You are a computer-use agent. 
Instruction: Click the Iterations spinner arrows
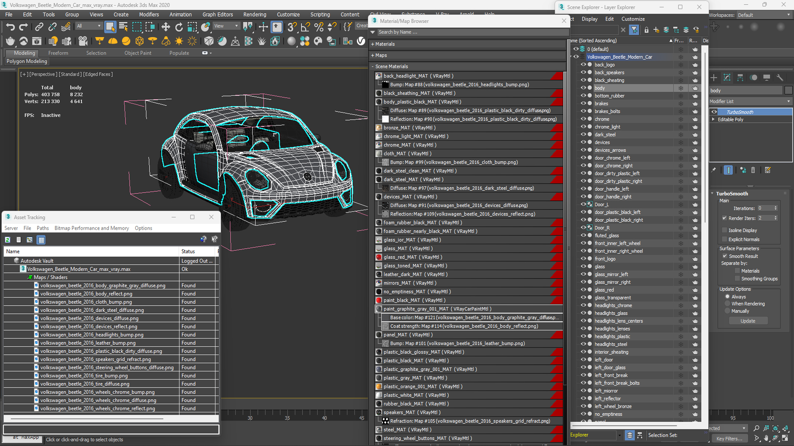click(x=775, y=208)
